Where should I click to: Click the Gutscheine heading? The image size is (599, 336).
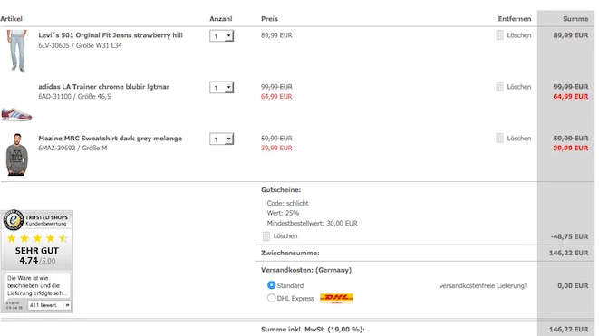pos(281,190)
